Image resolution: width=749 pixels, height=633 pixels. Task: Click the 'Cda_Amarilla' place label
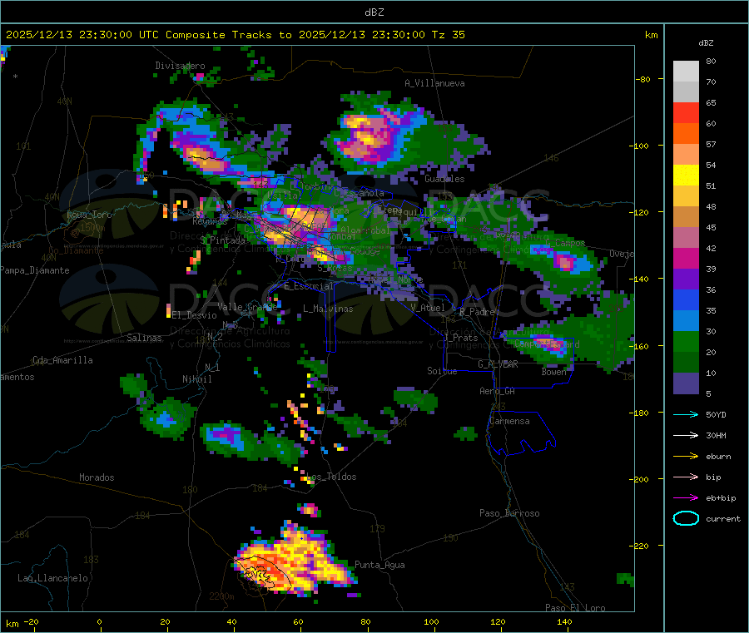tap(62, 360)
